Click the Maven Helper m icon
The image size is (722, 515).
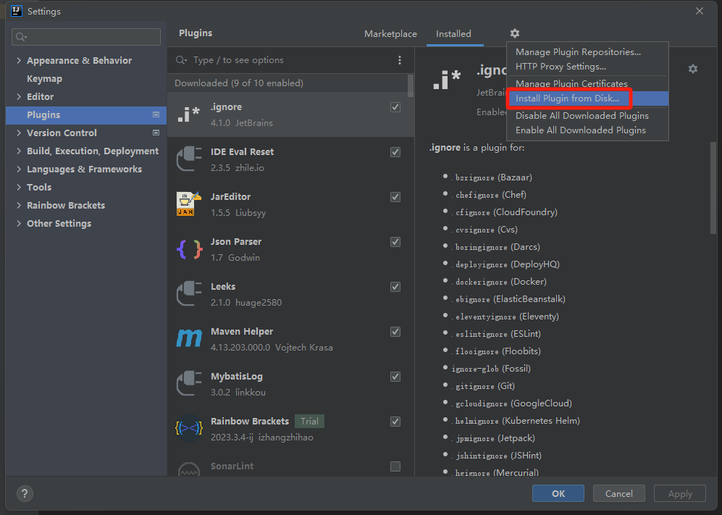189,338
